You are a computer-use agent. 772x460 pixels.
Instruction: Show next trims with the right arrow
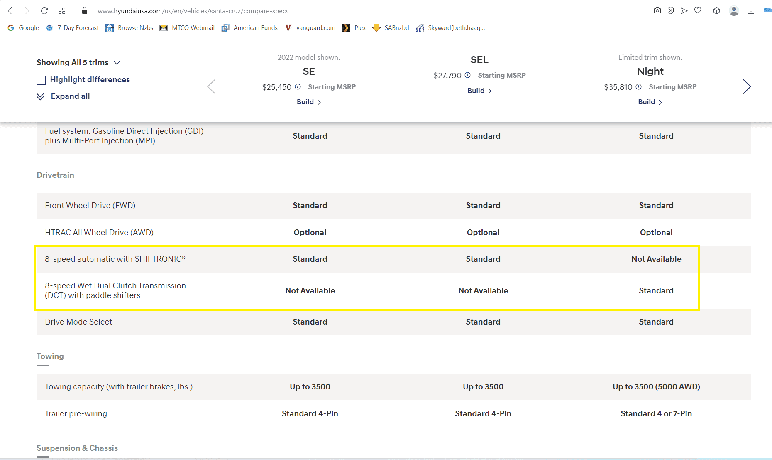coord(747,86)
